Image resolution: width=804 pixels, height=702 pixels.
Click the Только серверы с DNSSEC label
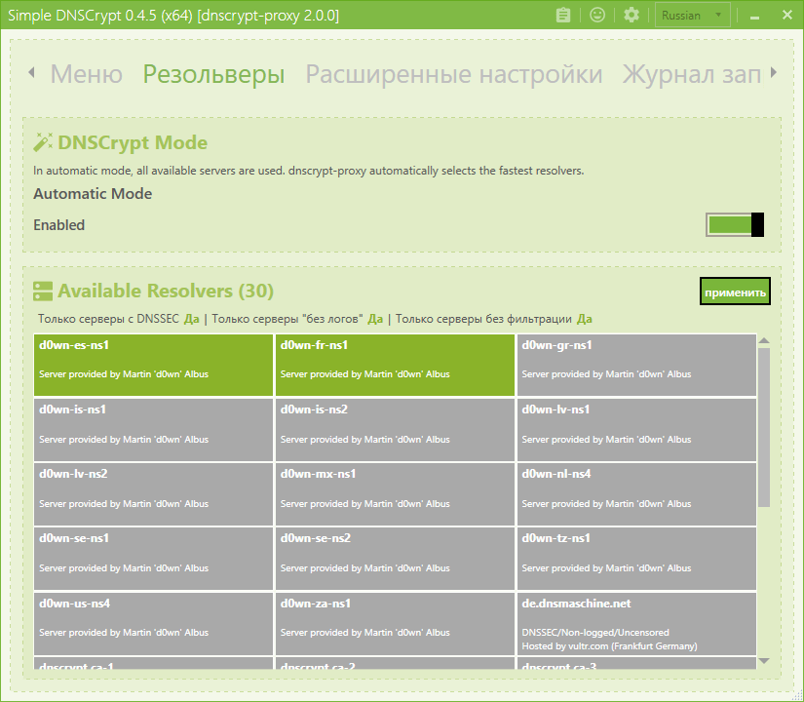108,319
